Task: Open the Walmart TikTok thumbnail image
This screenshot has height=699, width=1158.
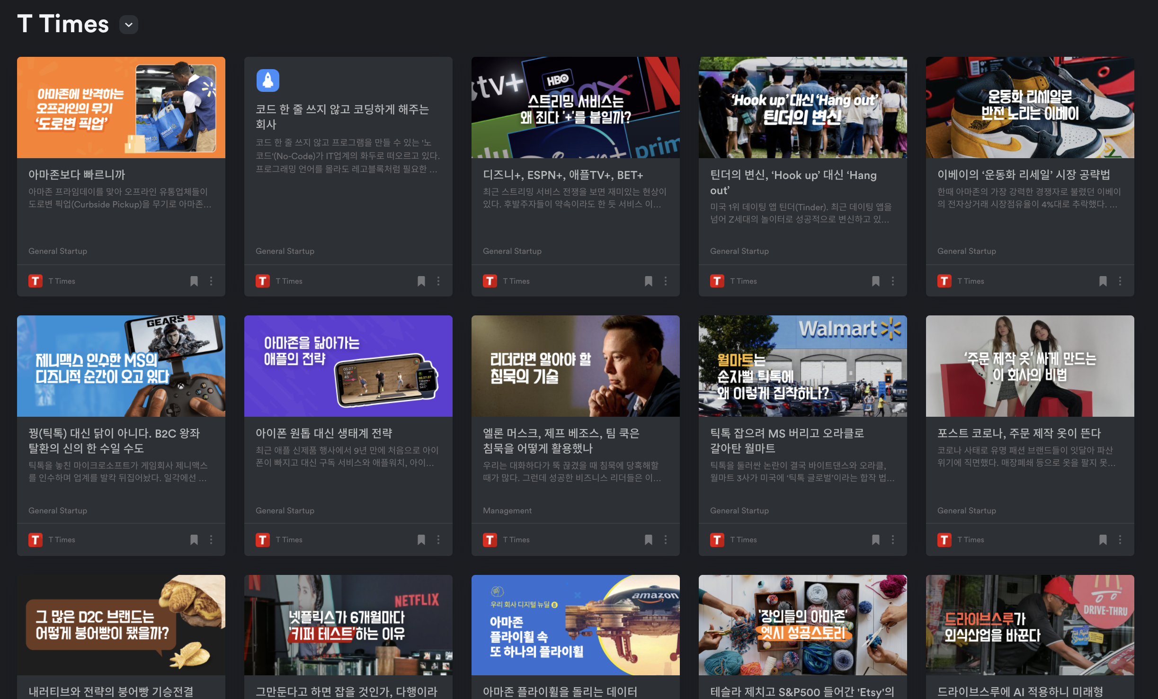Action: [802, 366]
